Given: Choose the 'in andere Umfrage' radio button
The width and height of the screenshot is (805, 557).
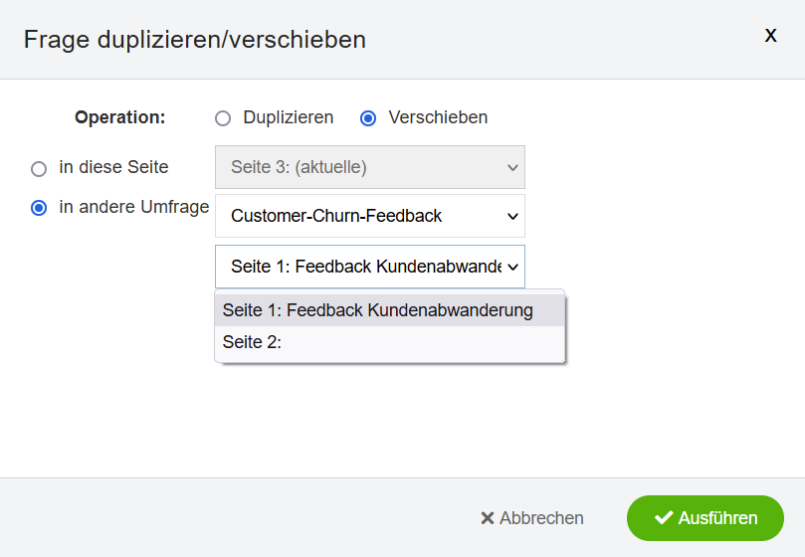Looking at the screenshot, I should pos(39,208).
